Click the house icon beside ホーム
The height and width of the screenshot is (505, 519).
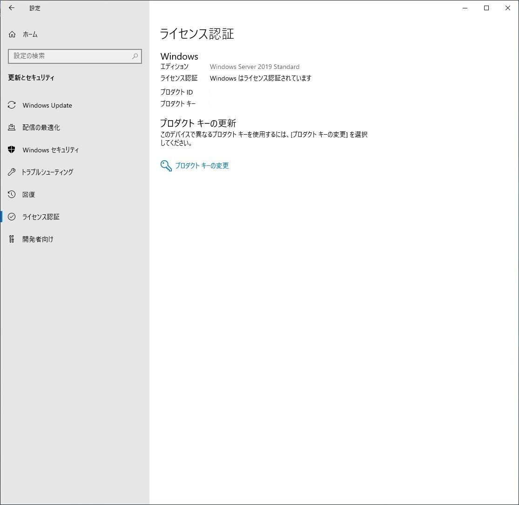[x=12, y=34]
